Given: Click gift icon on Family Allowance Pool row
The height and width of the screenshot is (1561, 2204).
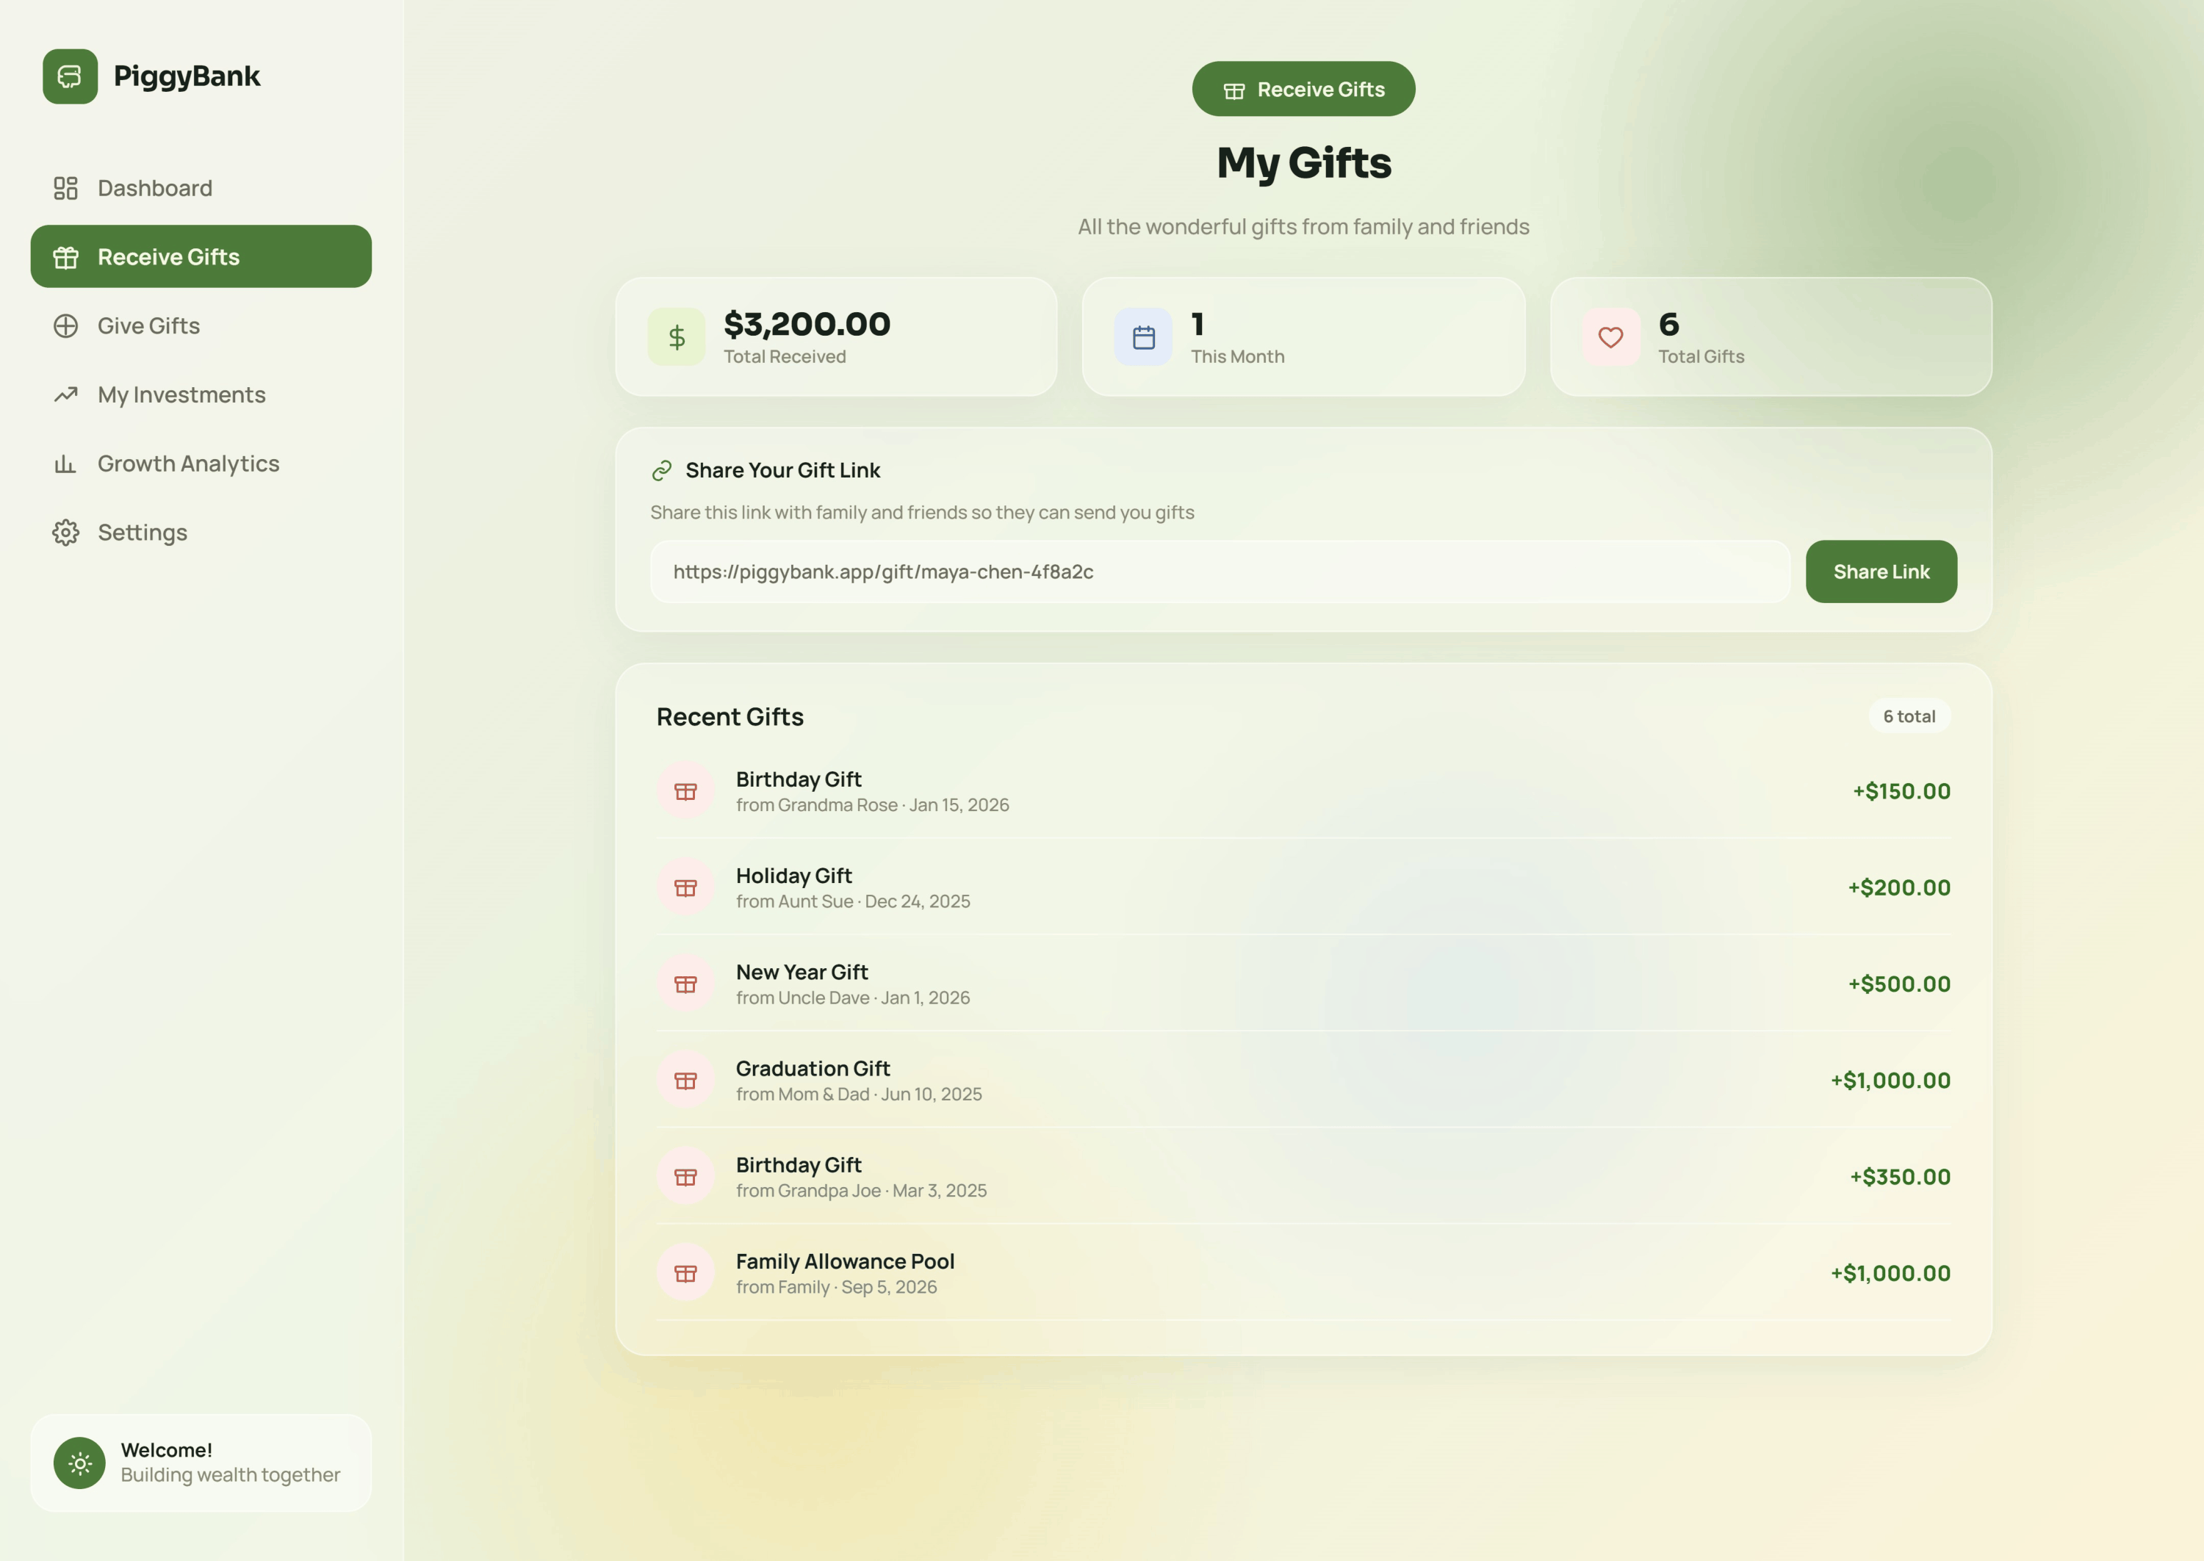Looking at the screenshot, I should click(x=685, y=1272).
